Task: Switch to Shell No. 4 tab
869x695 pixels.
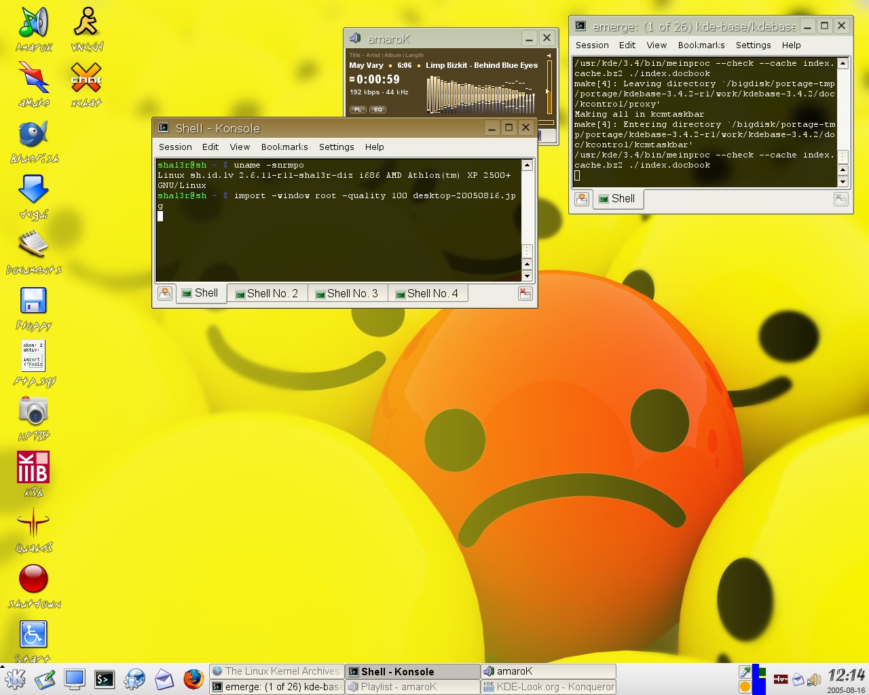Action: tap(428, 293)
